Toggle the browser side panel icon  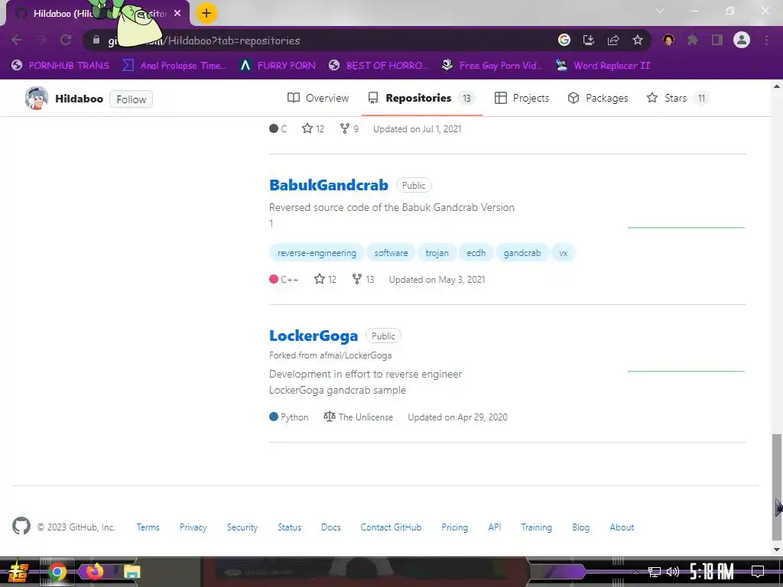click(x=717, y=40)
